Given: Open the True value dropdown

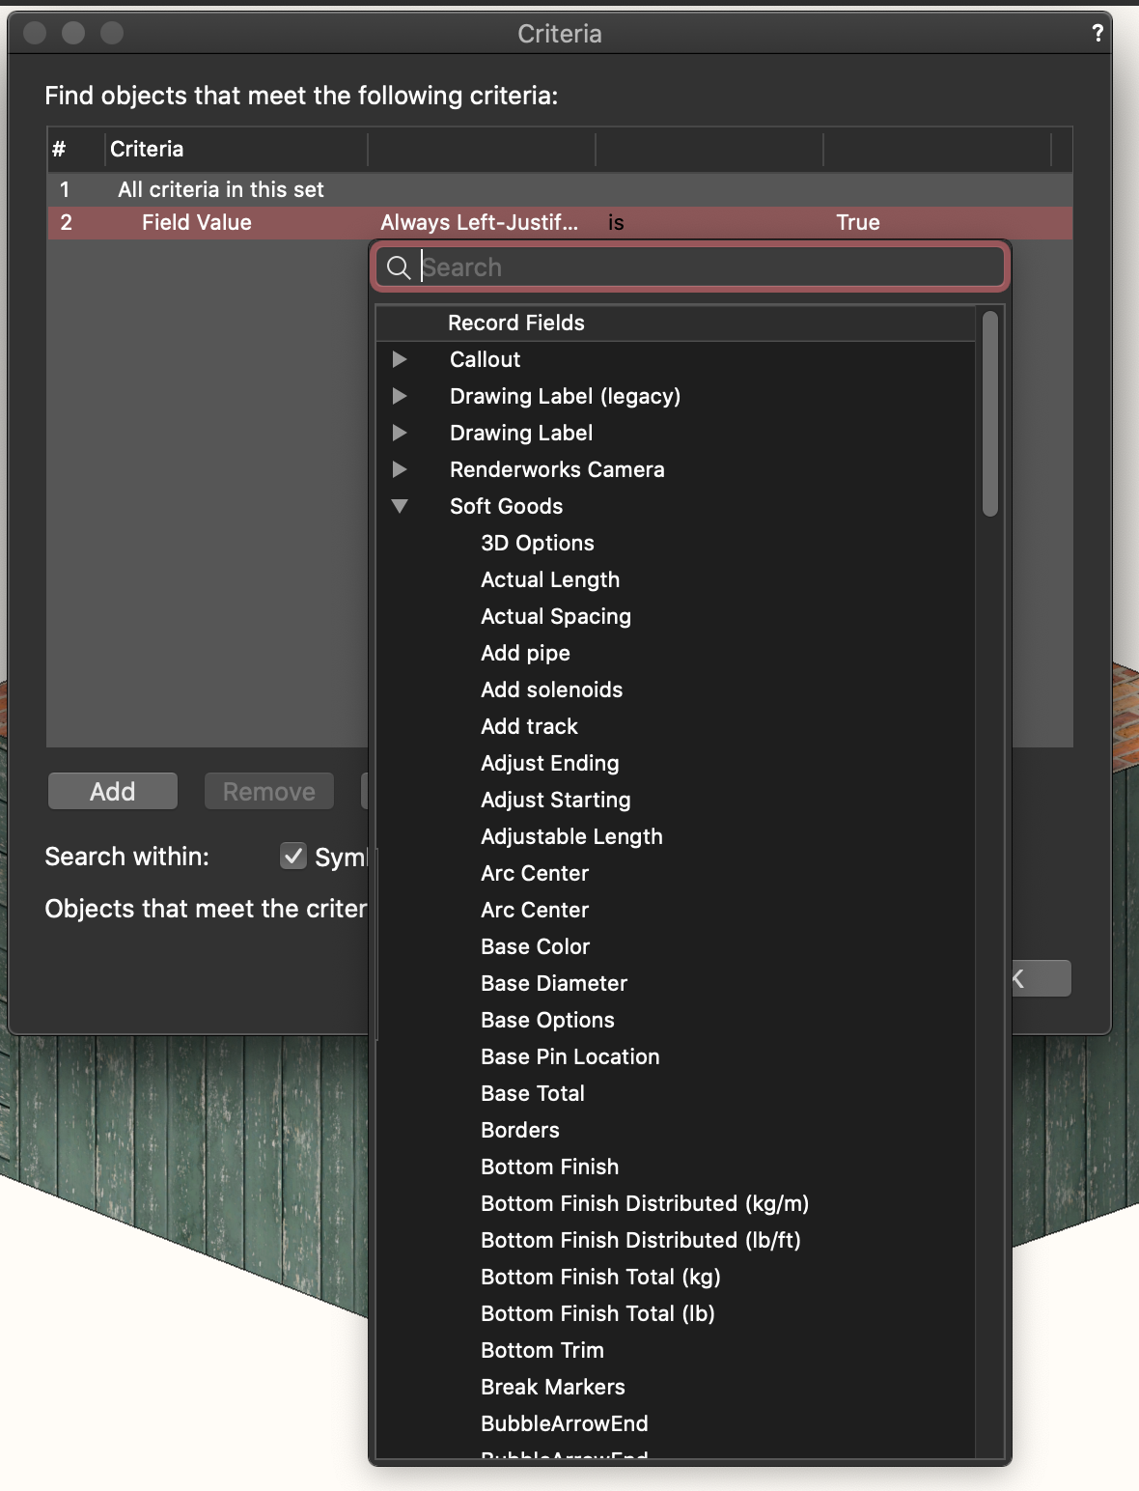Looking at the screenshot, I should coord(858,223).
